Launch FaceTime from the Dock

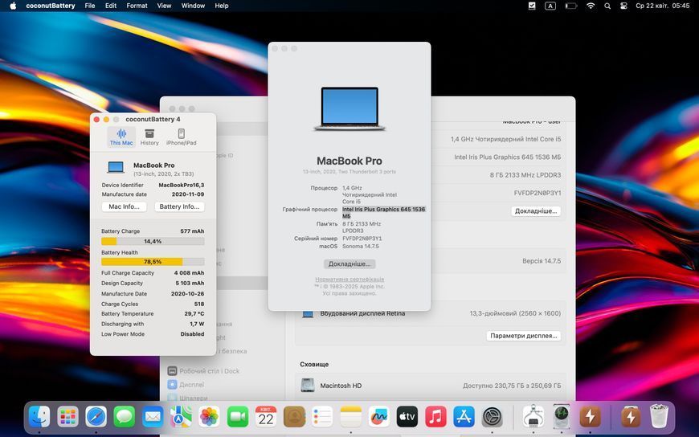click(x=238, y=418)
